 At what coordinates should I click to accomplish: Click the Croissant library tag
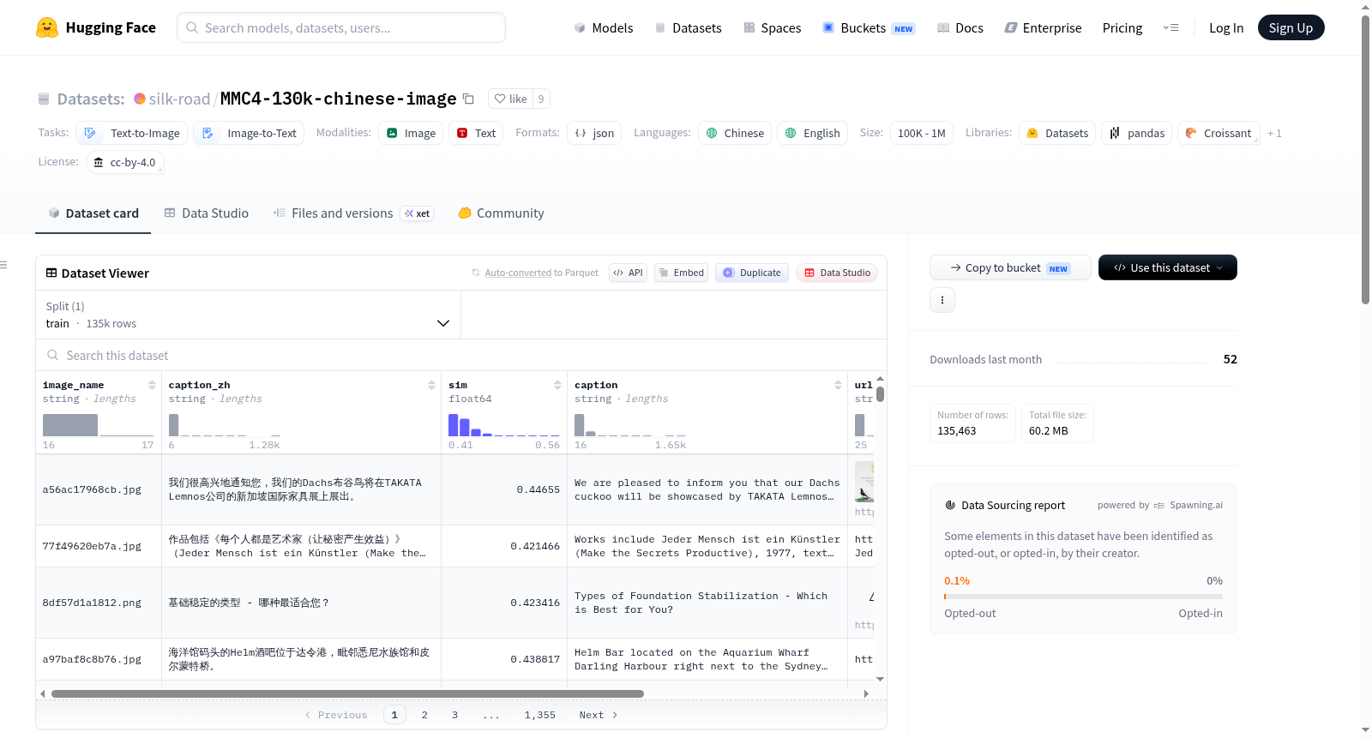1219,133
